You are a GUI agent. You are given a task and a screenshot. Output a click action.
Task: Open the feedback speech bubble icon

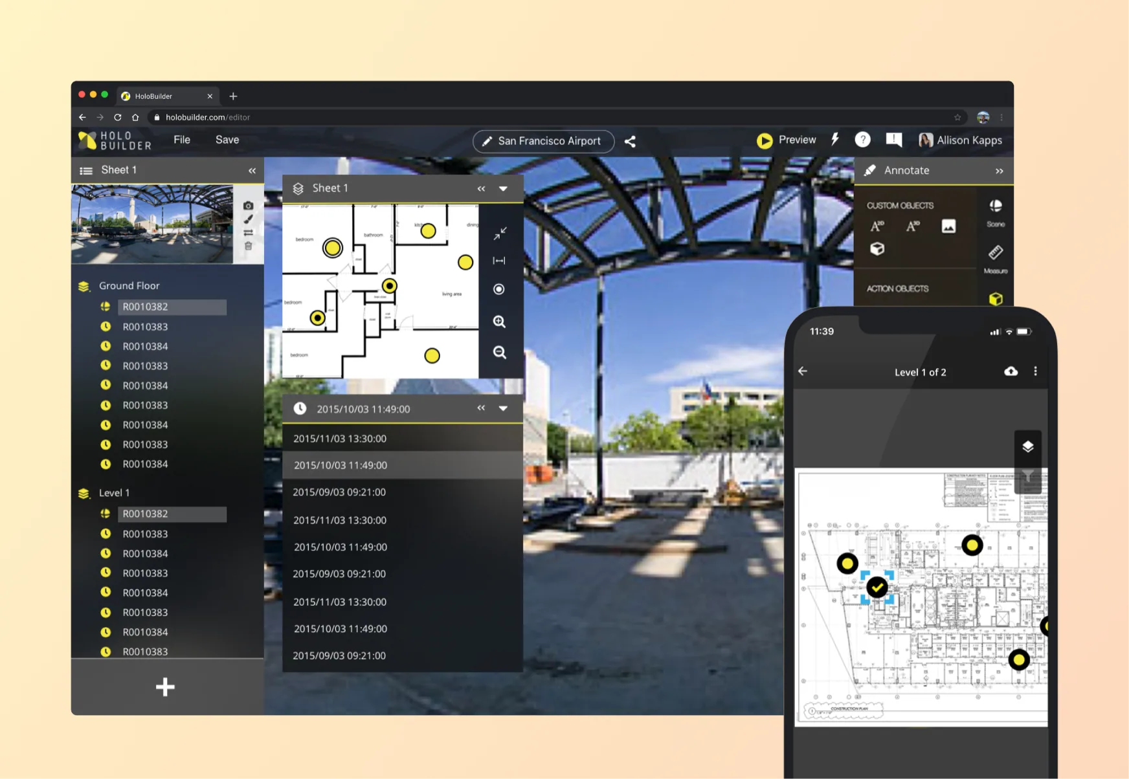click(x=894, y=140)
